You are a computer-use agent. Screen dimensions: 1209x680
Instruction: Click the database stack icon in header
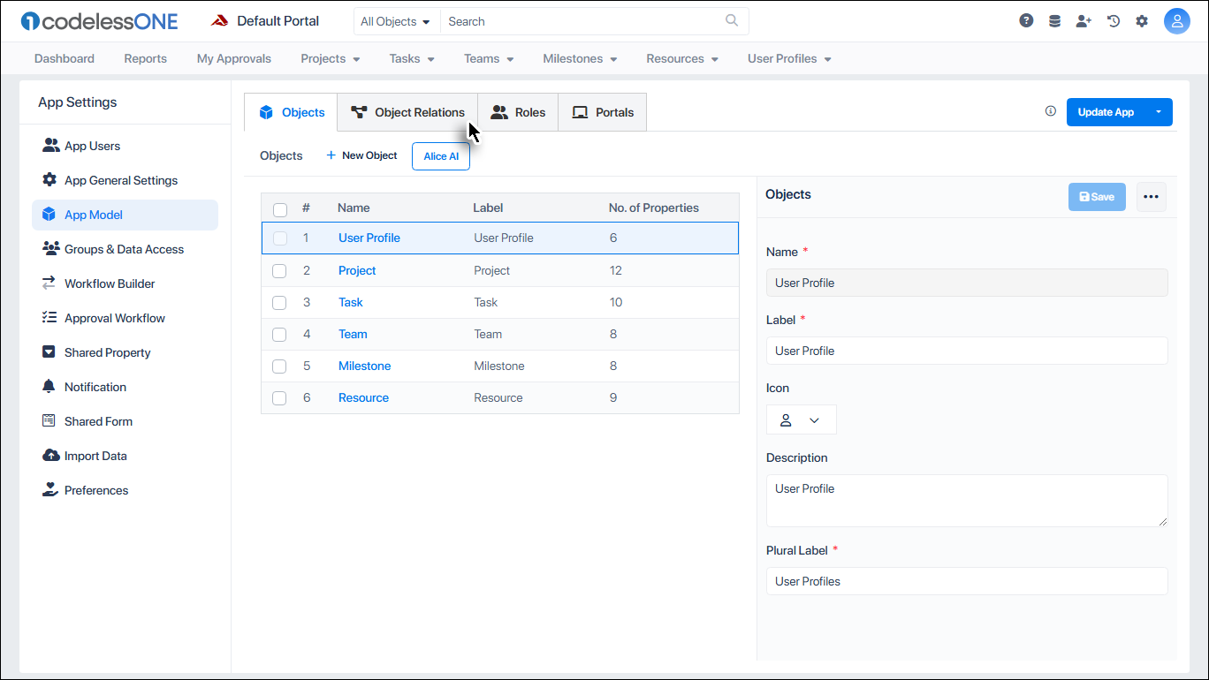click(1054, 21)
